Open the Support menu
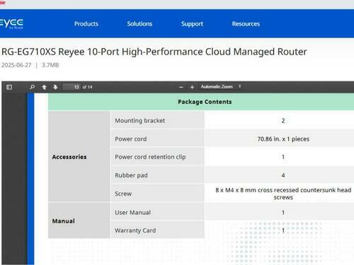Image resolution: width=354 pixels, height=265 pixels. [192, 24]
